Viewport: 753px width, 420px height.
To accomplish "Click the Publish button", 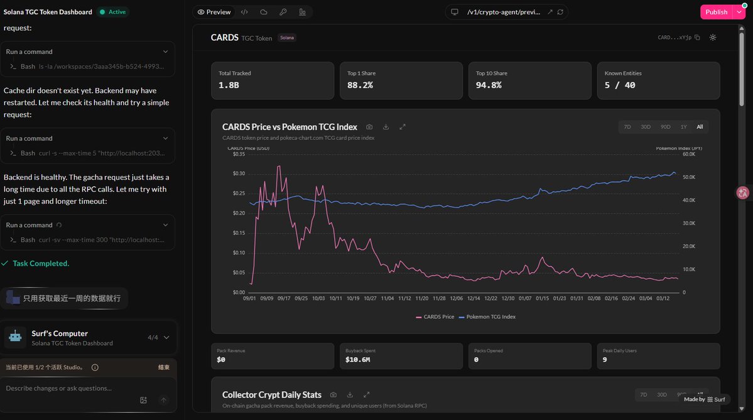I will coord(716,12).
